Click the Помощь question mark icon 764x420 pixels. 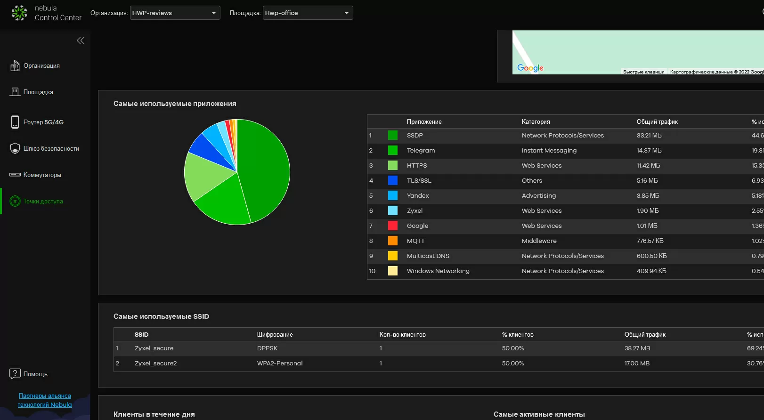tap(15, 374)
